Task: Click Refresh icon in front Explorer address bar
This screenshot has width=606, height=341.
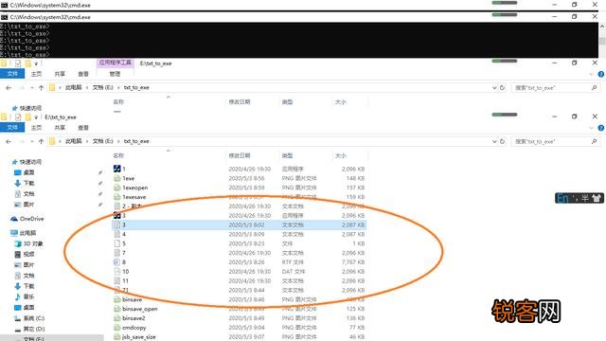Action: tap(503, 141)
